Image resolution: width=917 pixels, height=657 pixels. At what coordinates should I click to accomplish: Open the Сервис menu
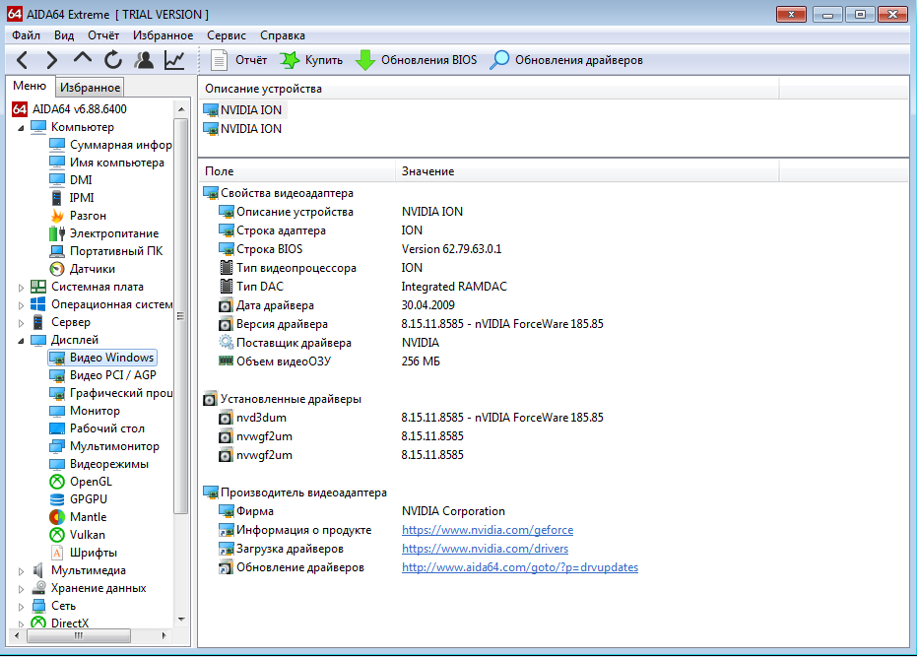point(227,35)
